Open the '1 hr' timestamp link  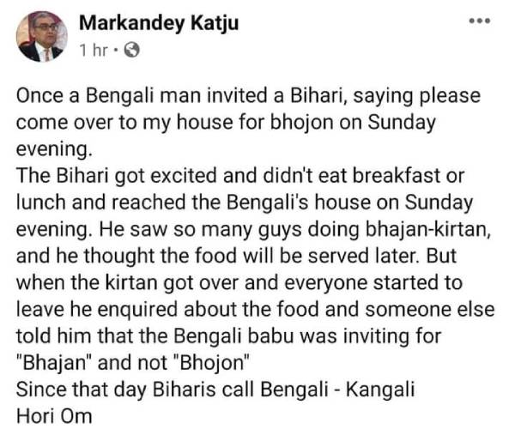(94, 51)
